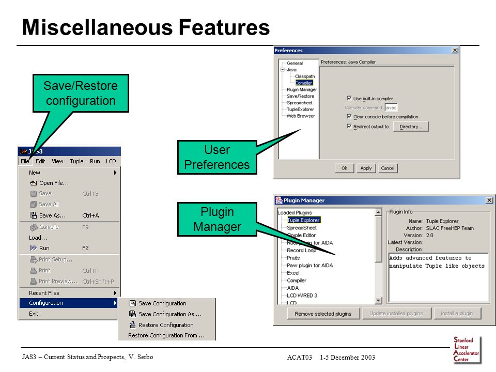Expand the Recent Files submenu arrow
Image resolution: width=496 pixels, height=372 pixels.
[115, 293]
